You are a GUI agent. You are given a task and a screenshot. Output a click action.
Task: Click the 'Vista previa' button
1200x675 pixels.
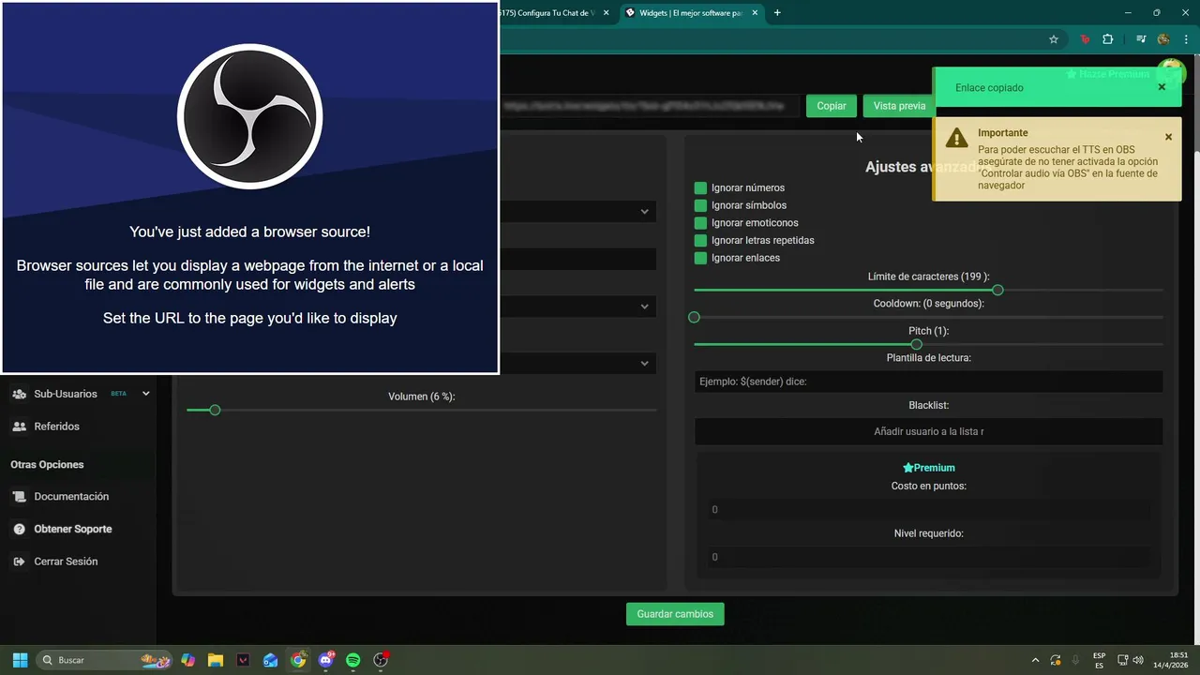click(x=899, y=106)
